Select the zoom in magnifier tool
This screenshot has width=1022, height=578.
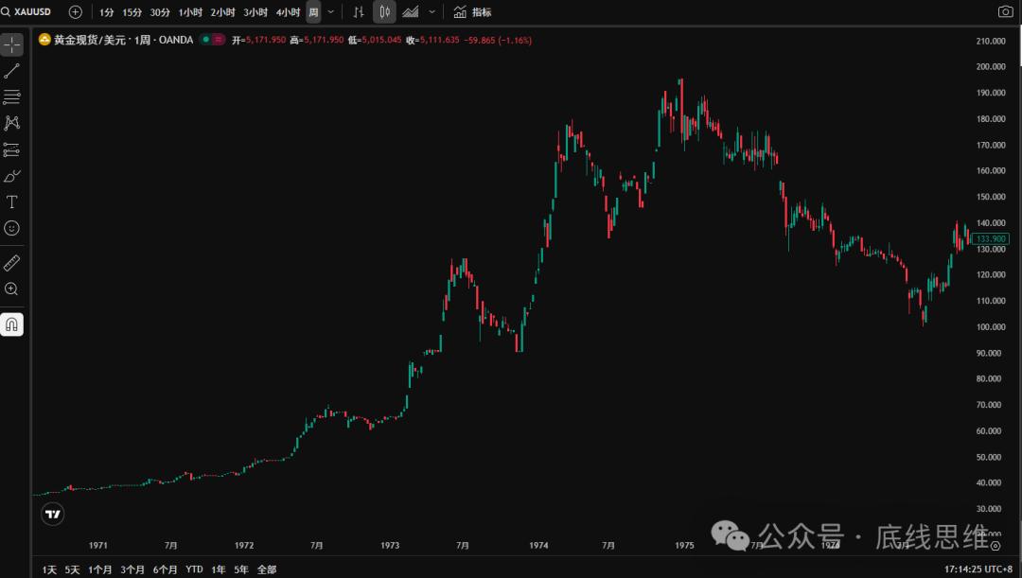[x=11, y=289]
